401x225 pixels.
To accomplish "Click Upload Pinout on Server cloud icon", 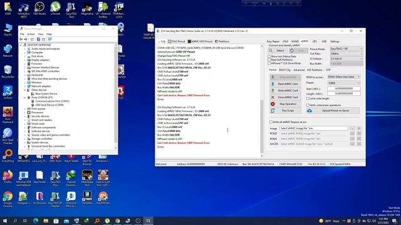I will click(x=310, y=111).
